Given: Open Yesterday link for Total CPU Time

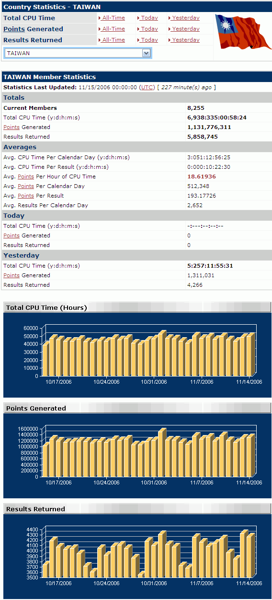Looking at the screenshot, I should tap(184, 18).
